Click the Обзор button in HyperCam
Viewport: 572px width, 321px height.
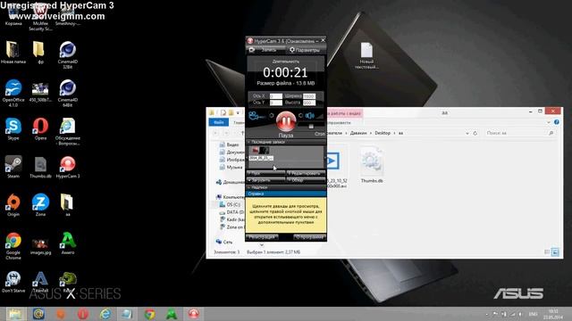[x=306, y=180]
